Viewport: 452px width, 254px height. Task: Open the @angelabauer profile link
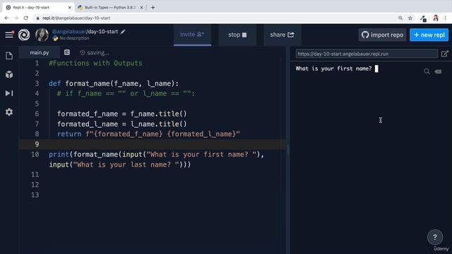(69, 32)
